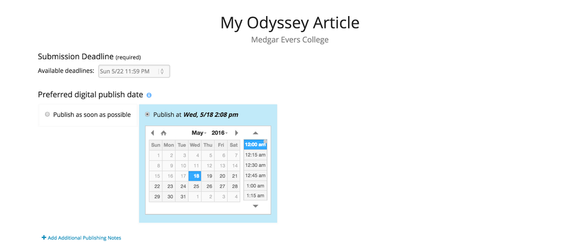
Task: Select 'Publish as soon as possible' option
Action: (x=48, y=115)
